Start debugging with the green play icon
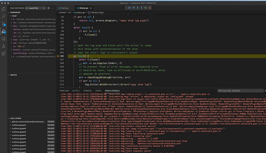This screenshot has height=153, width=266. tap(27, 8)
